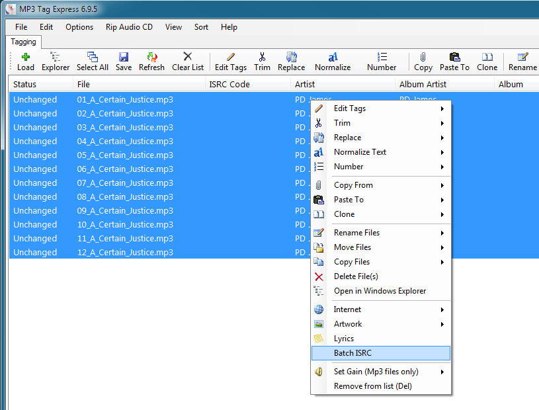539x410 pixels.
Task: Click the Paste To clipboard icon
Action: [x=454, y=61]
